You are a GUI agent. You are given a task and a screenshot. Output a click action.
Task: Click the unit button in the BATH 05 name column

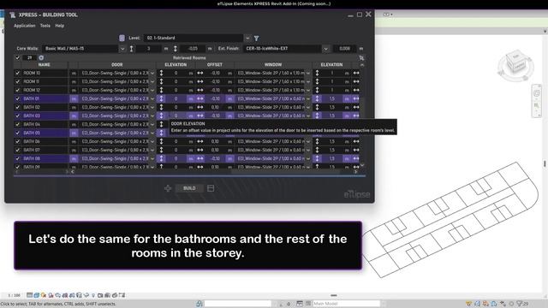(x=74, y=133)
